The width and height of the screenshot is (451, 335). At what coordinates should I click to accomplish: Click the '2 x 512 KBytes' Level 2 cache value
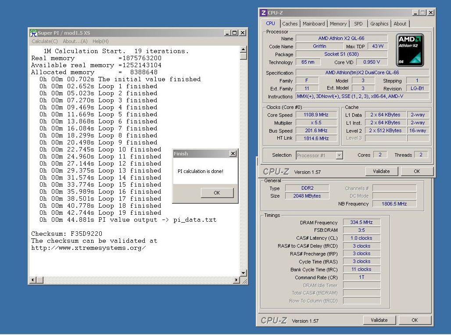point(385,130)
